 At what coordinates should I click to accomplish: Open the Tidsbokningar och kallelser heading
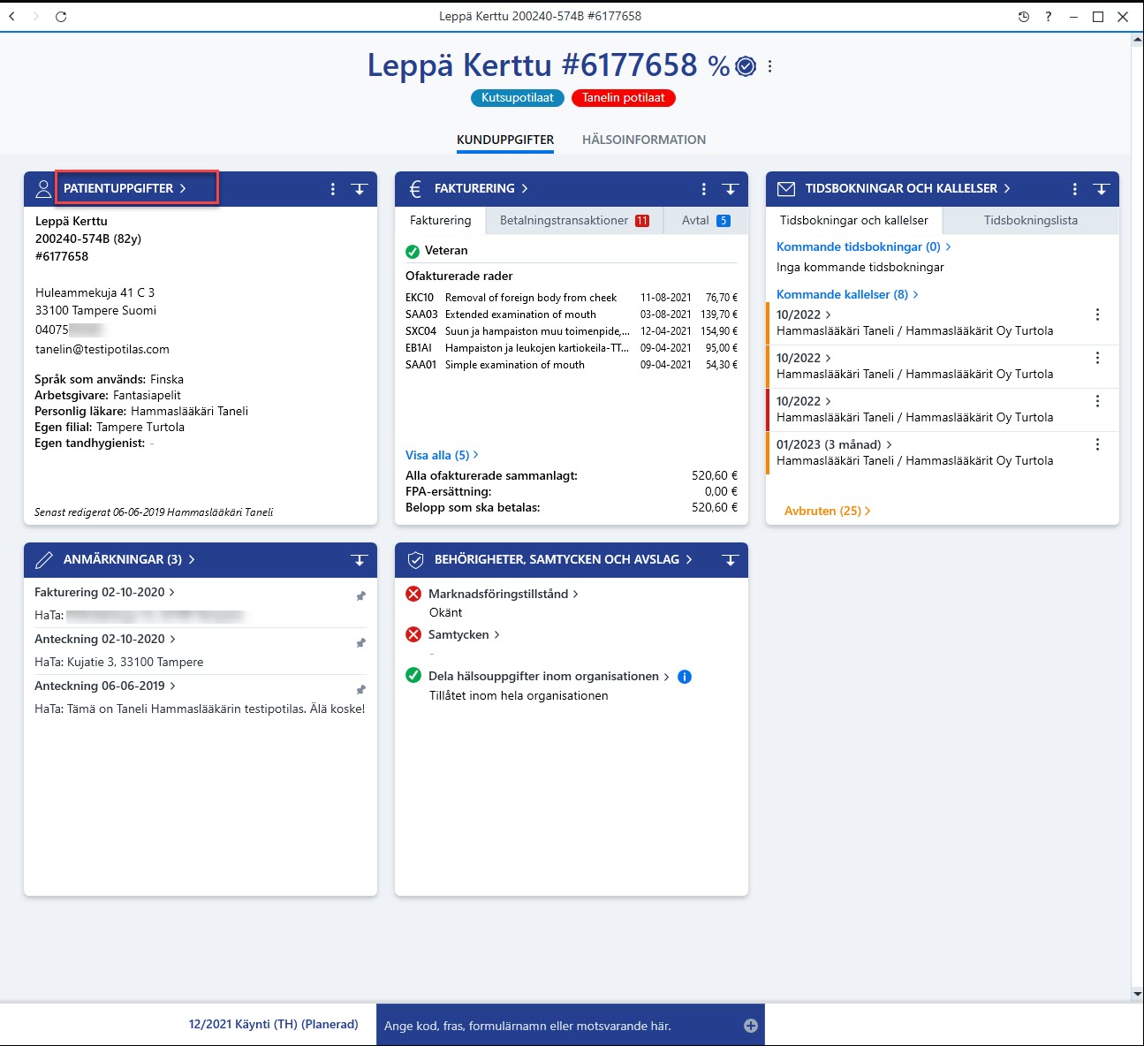click(x=907, y=188)
